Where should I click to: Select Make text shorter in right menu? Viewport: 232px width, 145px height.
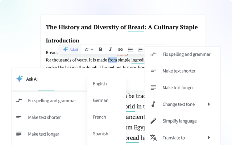click(x=179, y=71)
